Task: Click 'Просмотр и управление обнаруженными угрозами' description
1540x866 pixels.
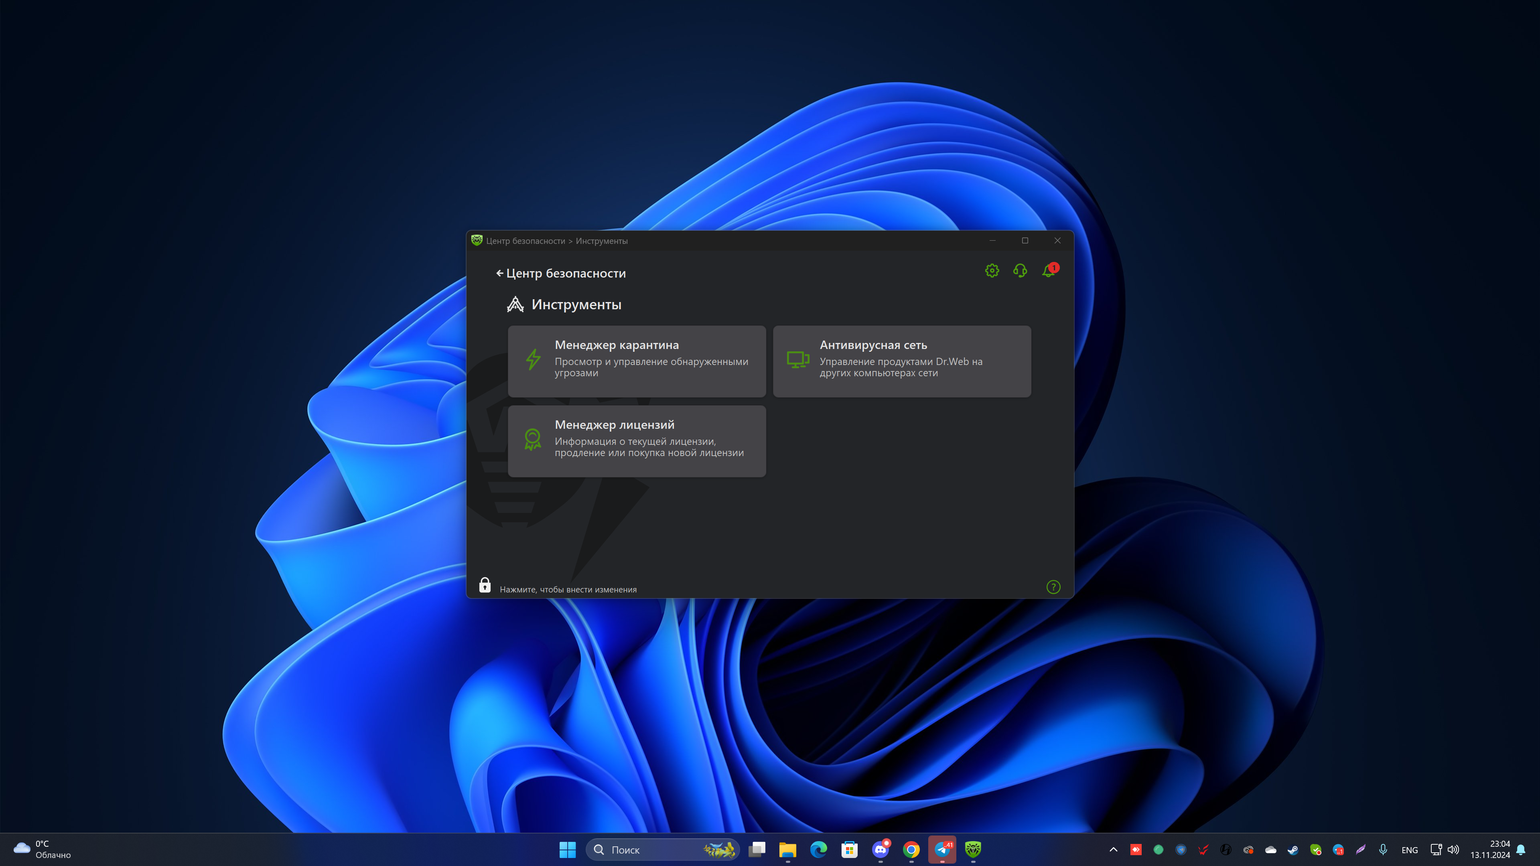Action: point(651,367)
